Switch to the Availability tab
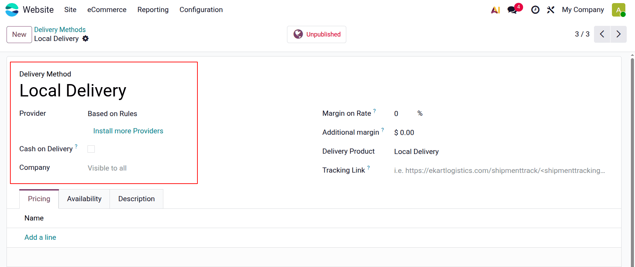635x267 pixels. [x=84, y=199]
